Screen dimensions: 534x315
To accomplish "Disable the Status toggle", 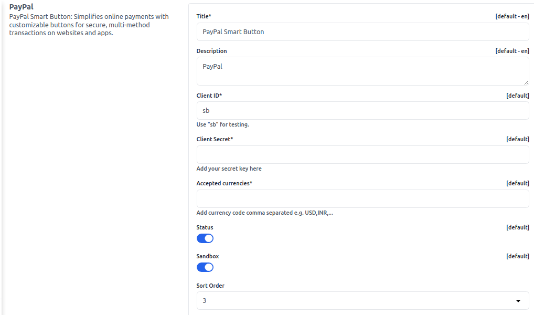I will coord(205,238).
